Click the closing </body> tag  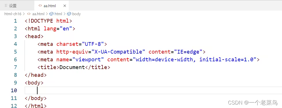tap(36, 98)
